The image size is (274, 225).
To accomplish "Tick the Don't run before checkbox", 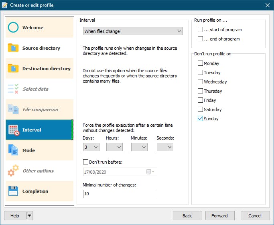I will tap(85, 162).
